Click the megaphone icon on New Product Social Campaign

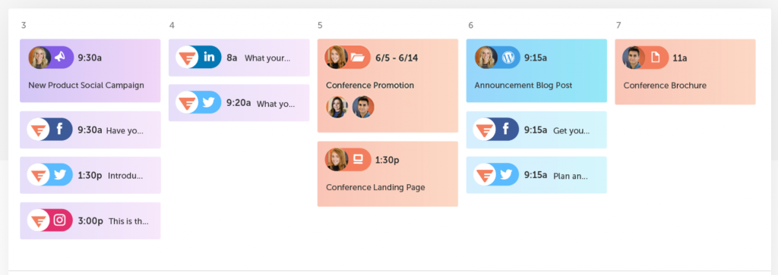60,58
